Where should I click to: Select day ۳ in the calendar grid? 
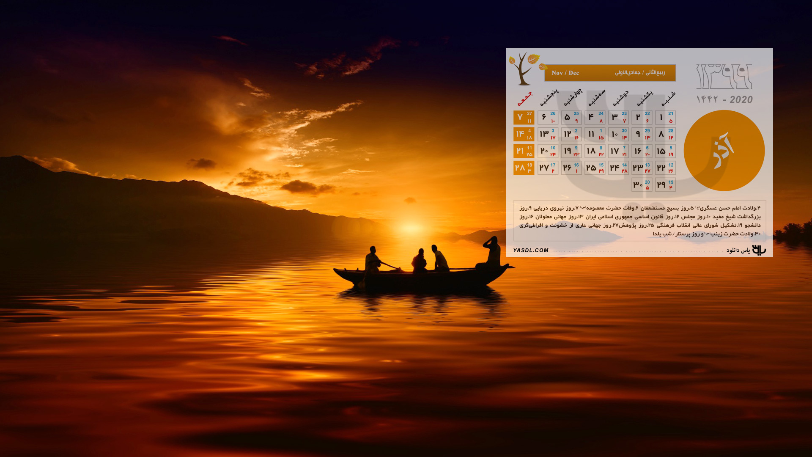618,117
